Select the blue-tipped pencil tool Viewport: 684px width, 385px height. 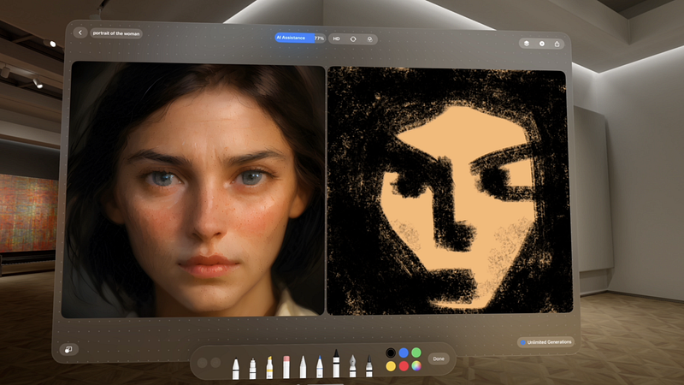click(x=320, y=366)
